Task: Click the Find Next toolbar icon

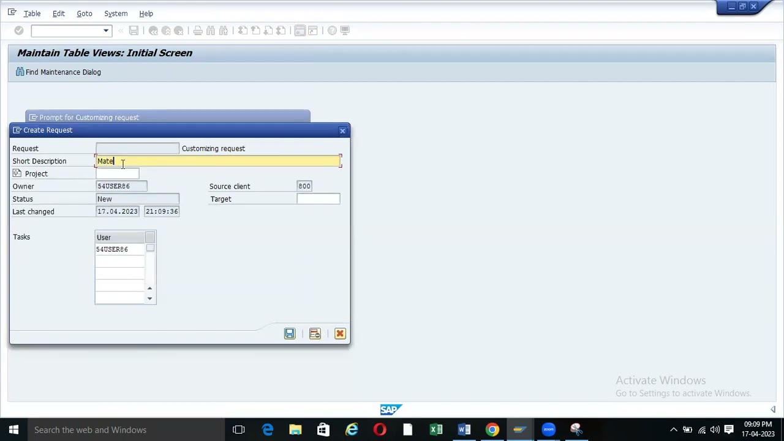Action: (224, 31)
